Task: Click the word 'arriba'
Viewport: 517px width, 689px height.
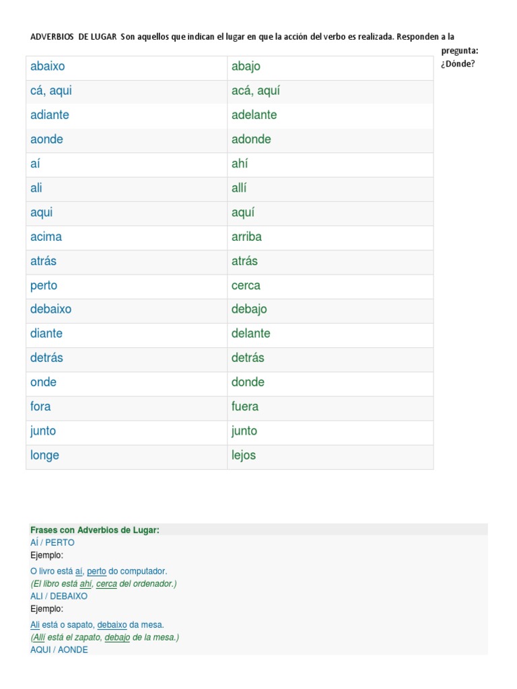Action: [x=246, y=237]
